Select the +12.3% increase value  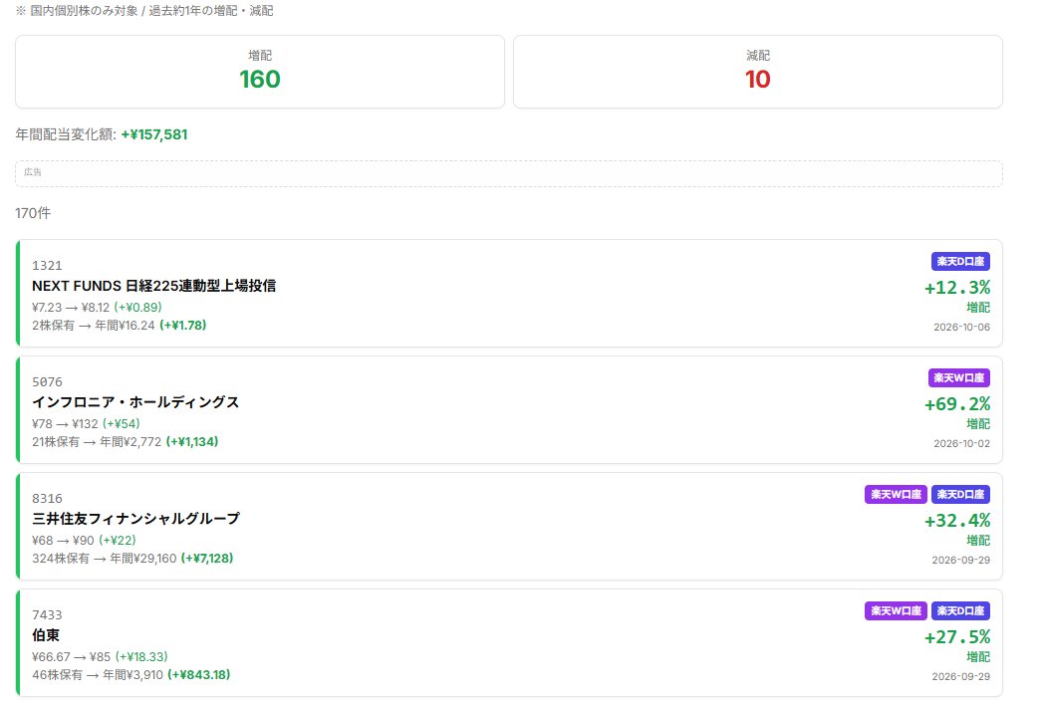957,288
